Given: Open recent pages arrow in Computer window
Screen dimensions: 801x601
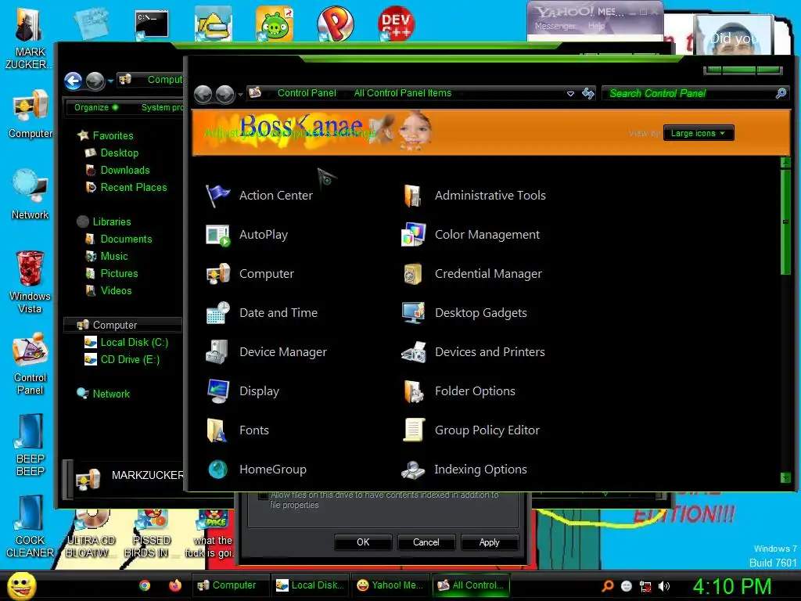Looking at the screenshot, I should (110, 81).
